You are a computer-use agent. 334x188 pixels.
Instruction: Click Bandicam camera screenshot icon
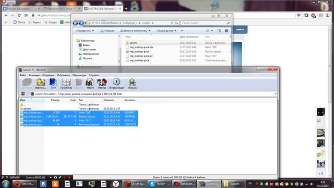55,178
